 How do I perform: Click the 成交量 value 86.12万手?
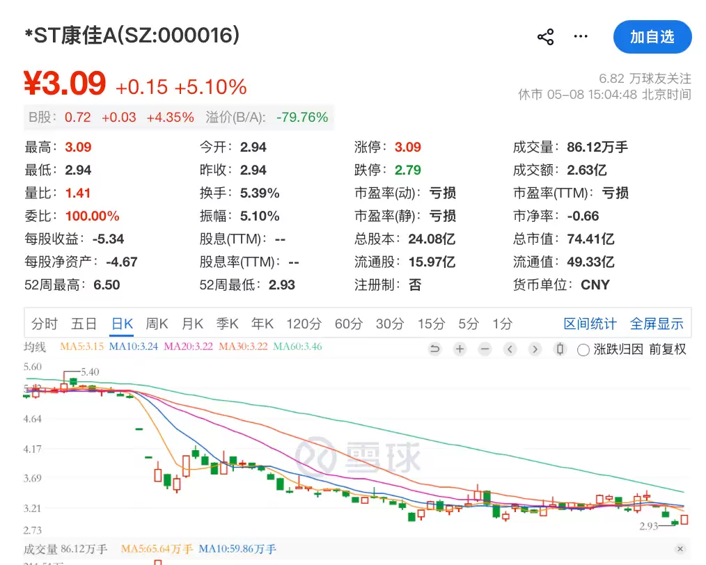pyautogui.click(x=597, y=147)
